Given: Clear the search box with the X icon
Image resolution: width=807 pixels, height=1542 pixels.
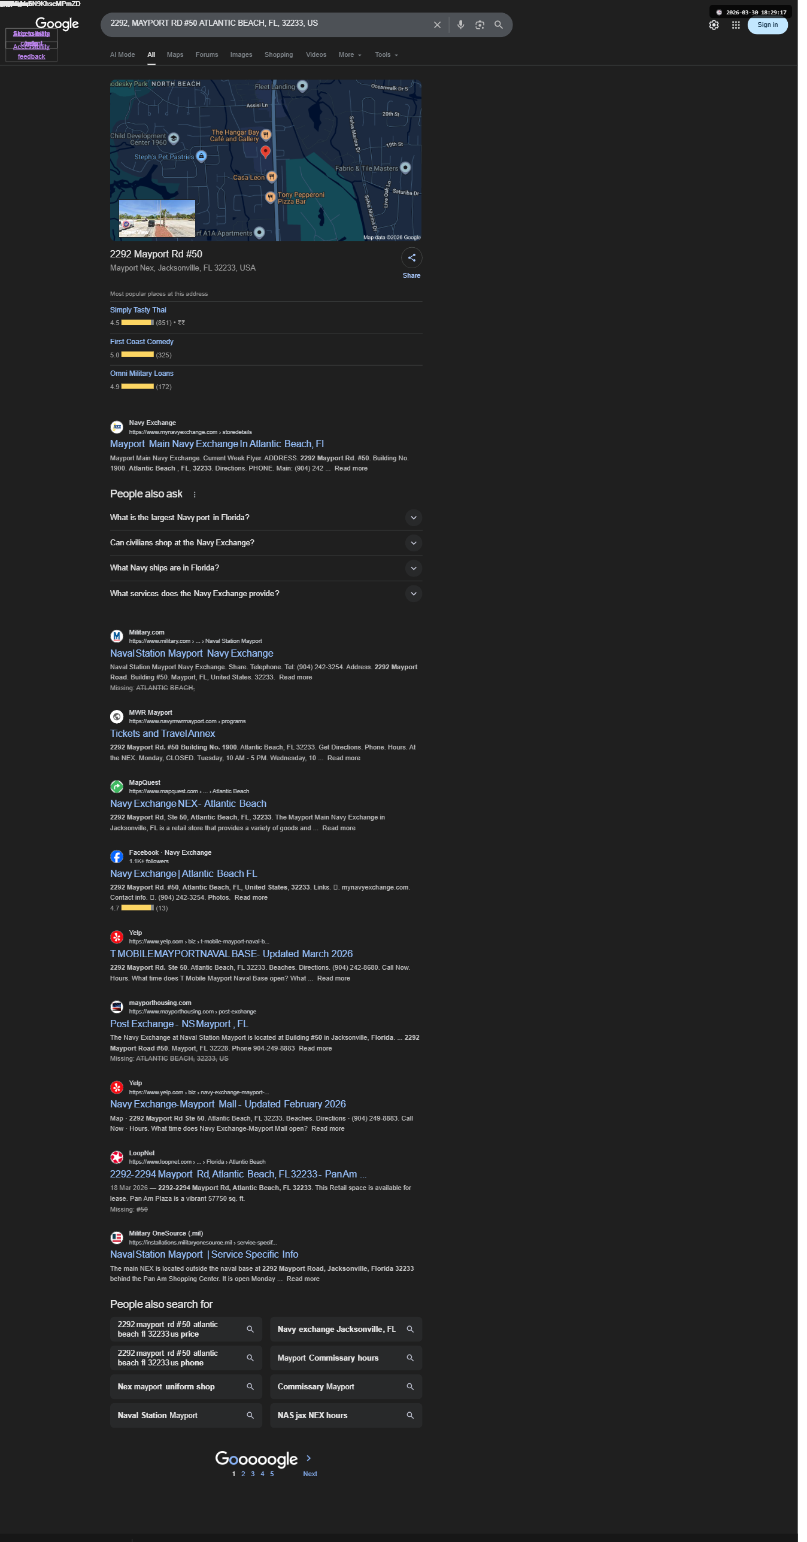Looking at the screenshot, I should coord(437,25).
